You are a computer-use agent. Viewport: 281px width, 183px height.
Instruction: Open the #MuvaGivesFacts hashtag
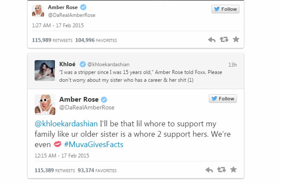[93, 144]
